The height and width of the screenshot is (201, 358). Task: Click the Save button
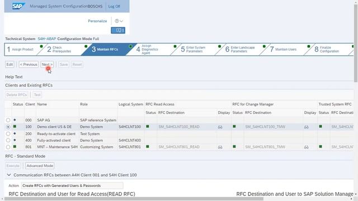coord(64,65)
